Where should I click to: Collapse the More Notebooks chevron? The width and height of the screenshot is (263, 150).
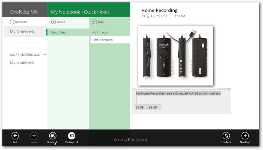coord(45,55)
